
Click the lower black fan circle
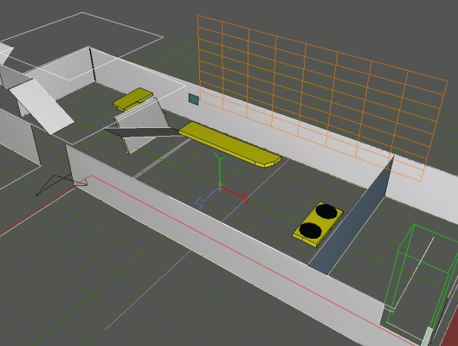(311, 230)
